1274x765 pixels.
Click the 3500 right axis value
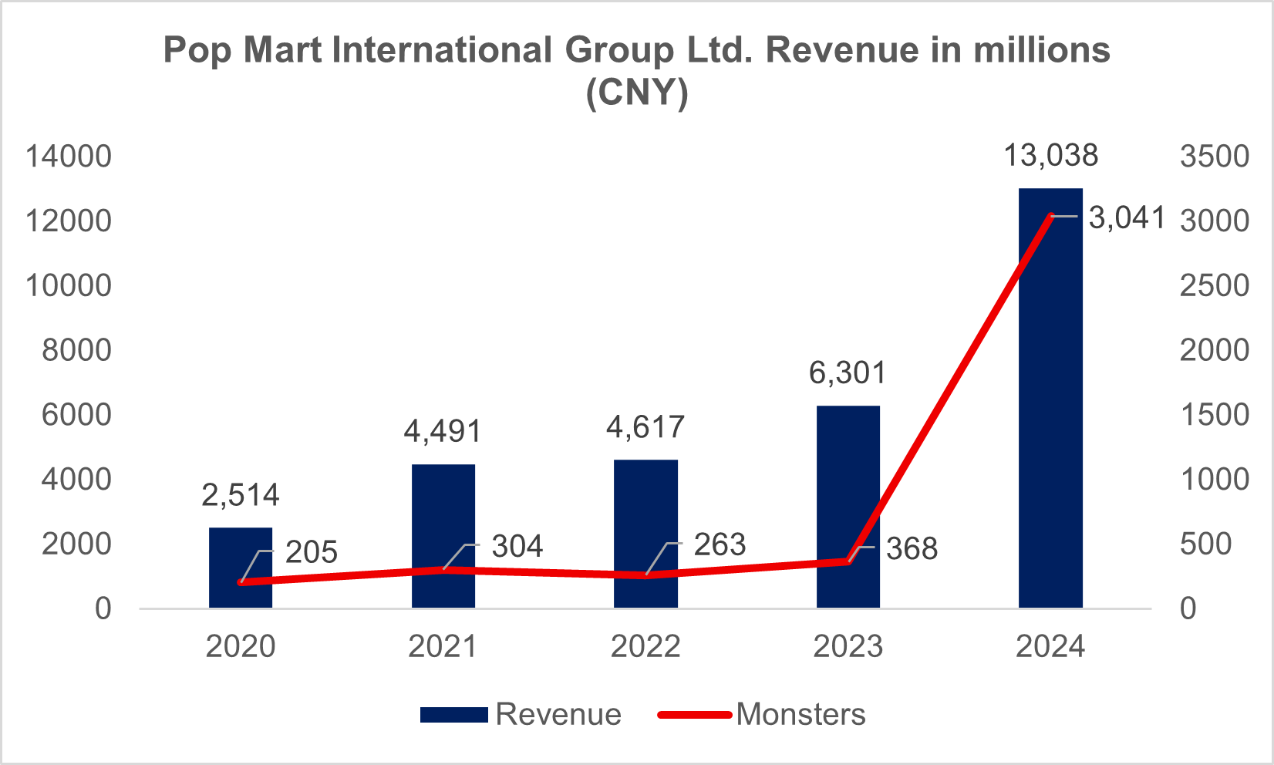[1214, 157]
